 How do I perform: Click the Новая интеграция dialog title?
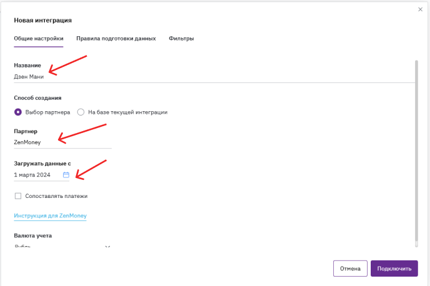coord(43,21)
